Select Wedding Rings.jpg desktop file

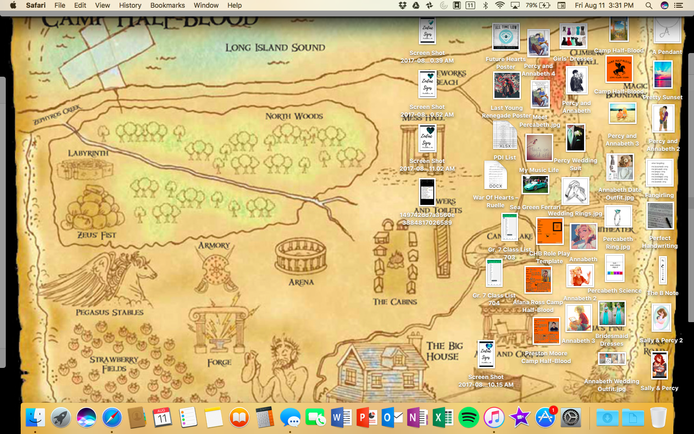(x=575, y=191)
